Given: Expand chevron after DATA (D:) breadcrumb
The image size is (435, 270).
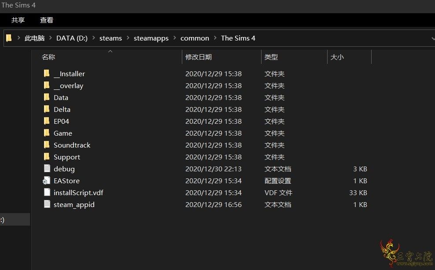Looking at the screenshot, I should pos(93,38).
